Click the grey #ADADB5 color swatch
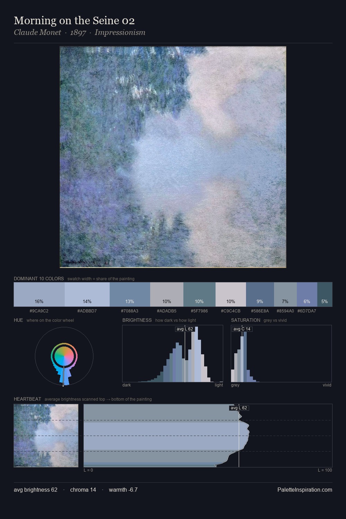Screen dimensions: 346x519 pos(167,294)
